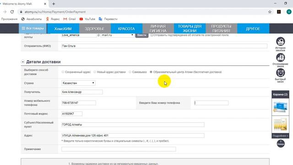Open the Chrome profile avatar
The width and height of the screenshot is (293, 165).
[289, 12]
